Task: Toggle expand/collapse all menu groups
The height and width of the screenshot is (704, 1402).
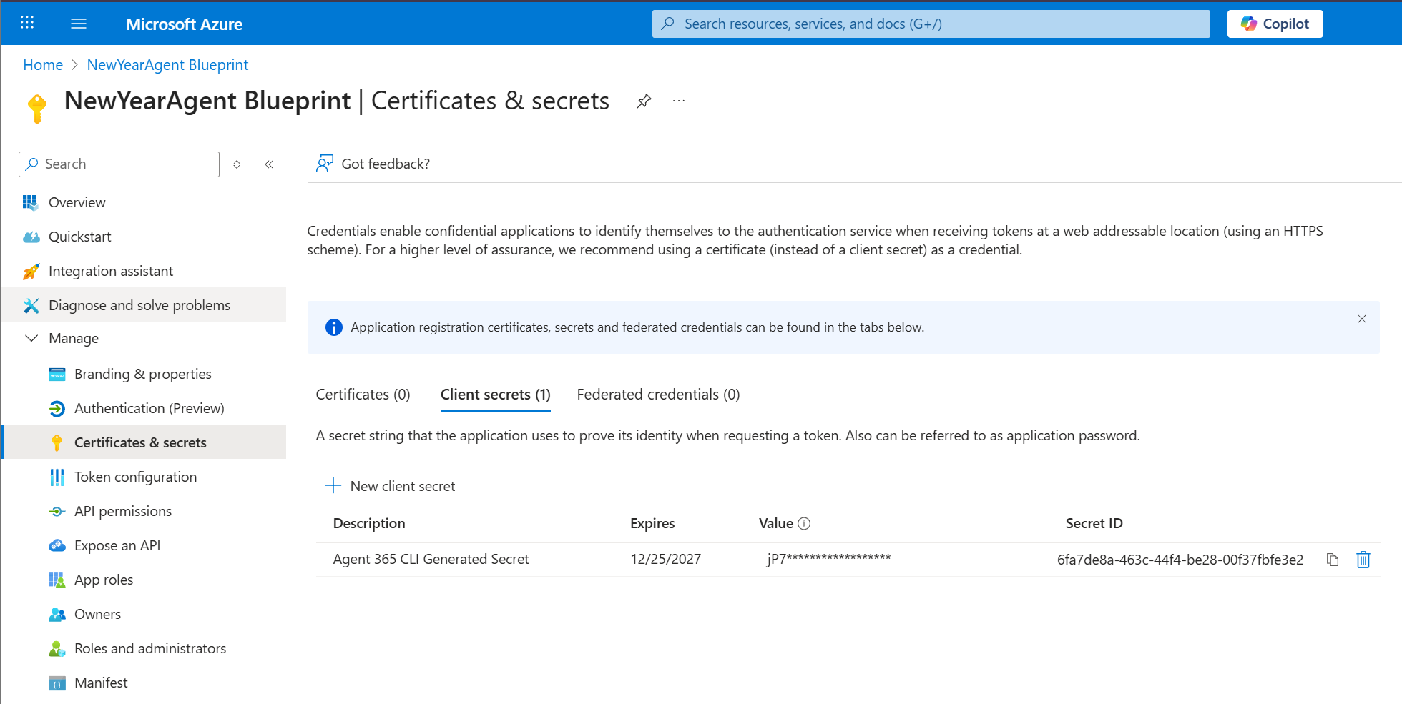Action: tap(237, 164)
